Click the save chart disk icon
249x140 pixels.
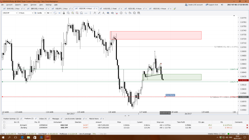click(139, 13)
